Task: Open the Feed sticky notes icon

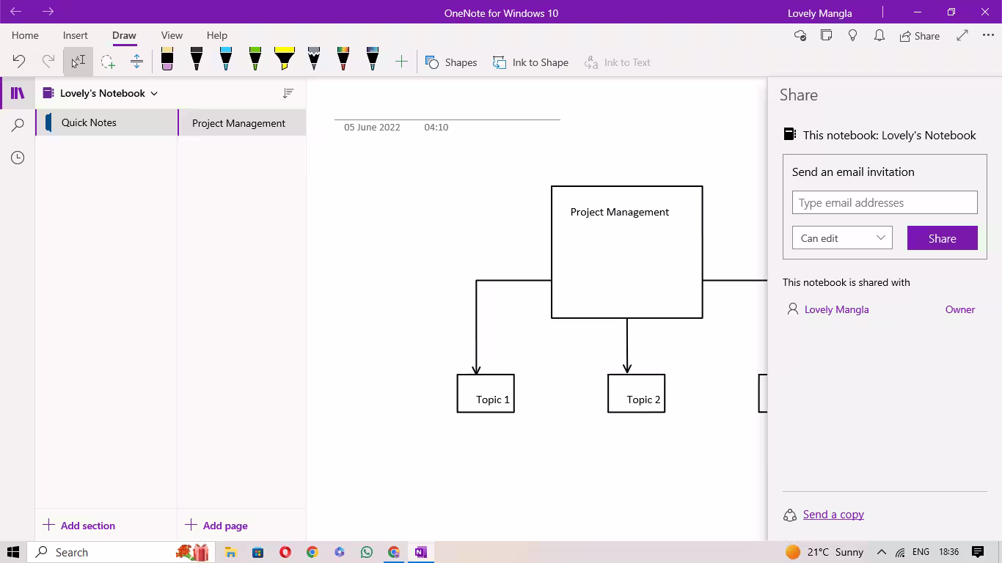Action: 826,35
